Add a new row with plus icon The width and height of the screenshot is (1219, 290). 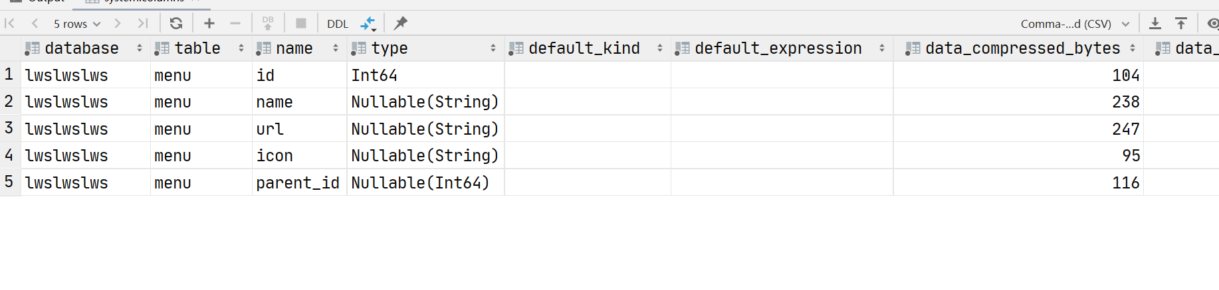tap(209, 24)
